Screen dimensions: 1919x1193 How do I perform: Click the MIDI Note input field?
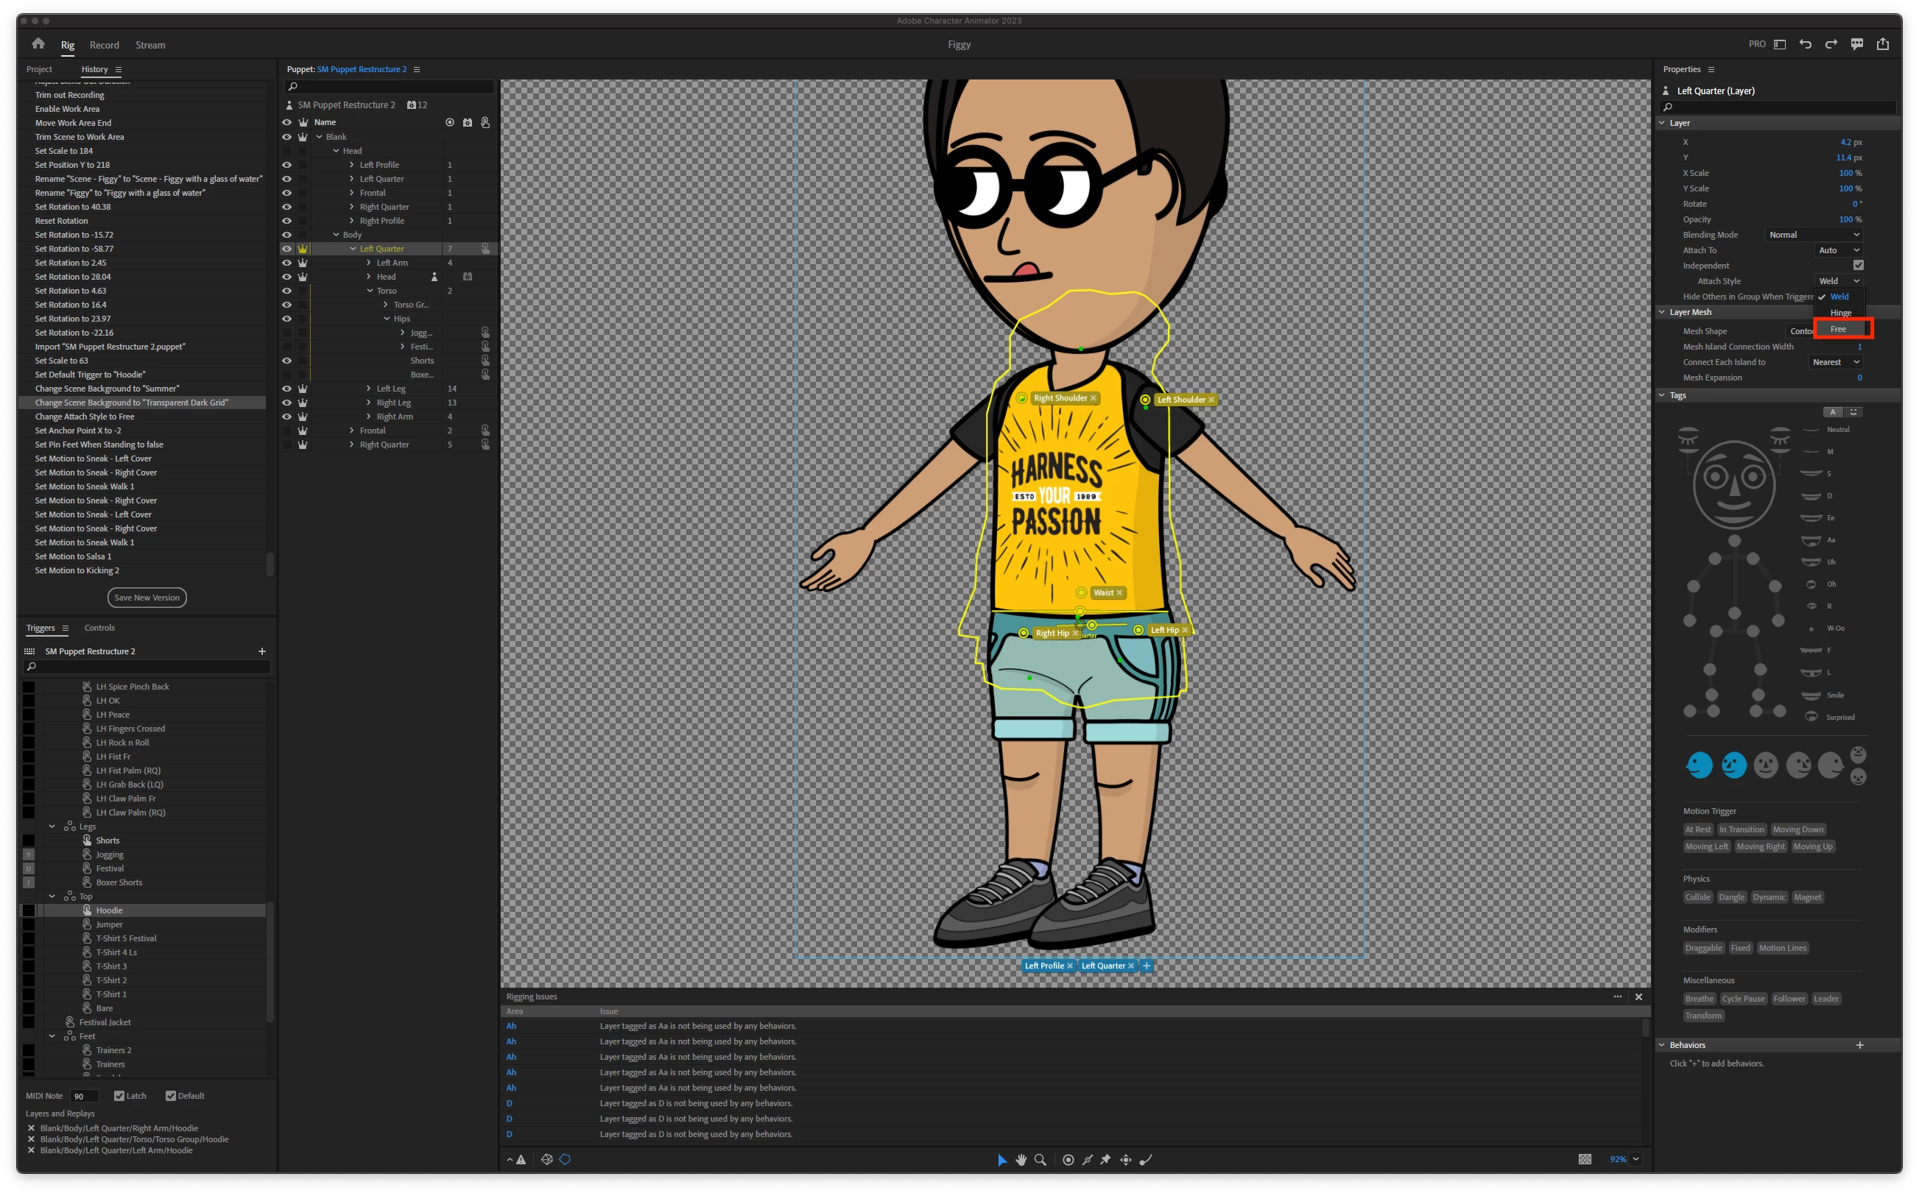pos(84,1096)
